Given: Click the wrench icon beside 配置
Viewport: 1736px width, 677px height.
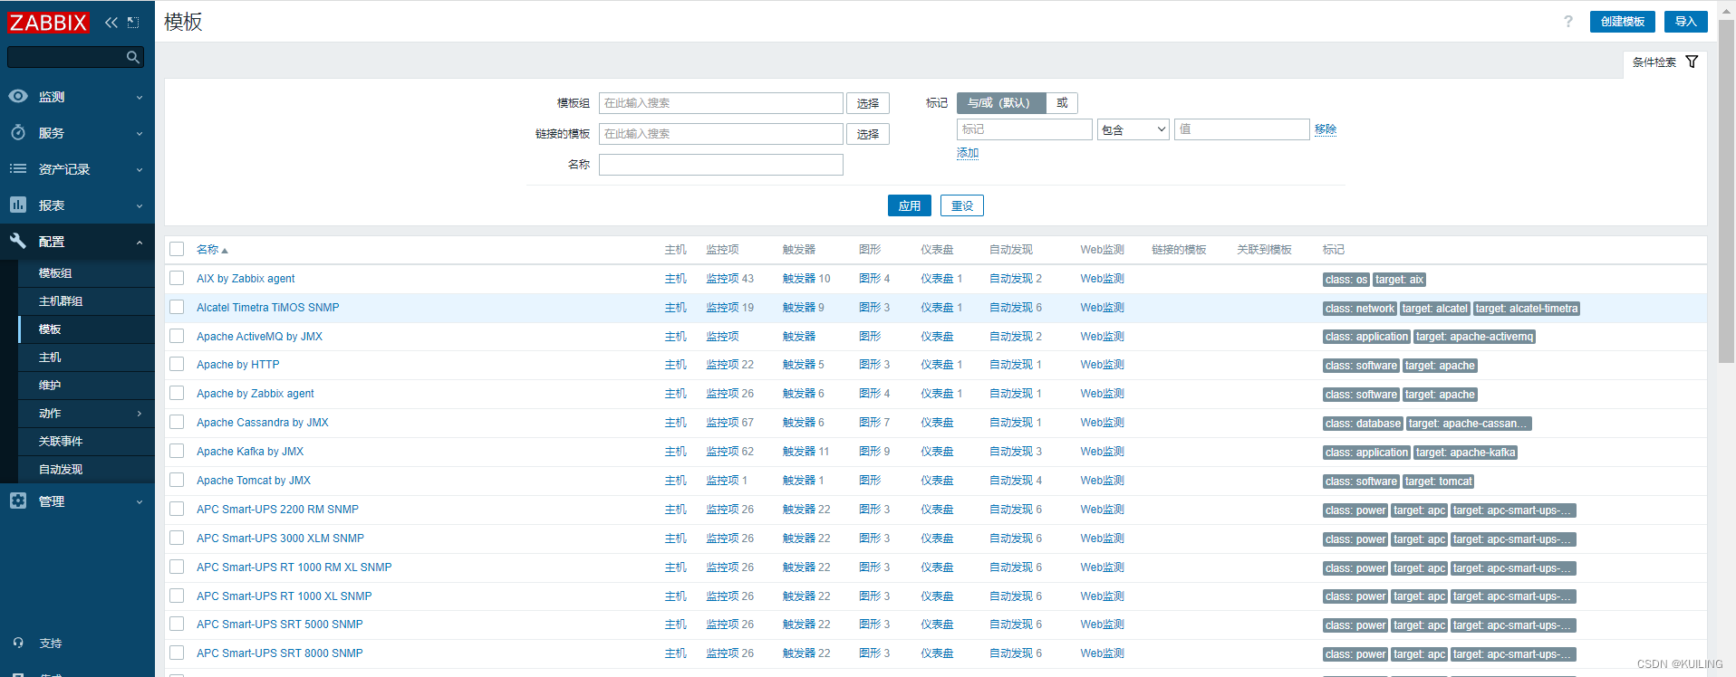Looking at the screenshot, I should point(18,241).
